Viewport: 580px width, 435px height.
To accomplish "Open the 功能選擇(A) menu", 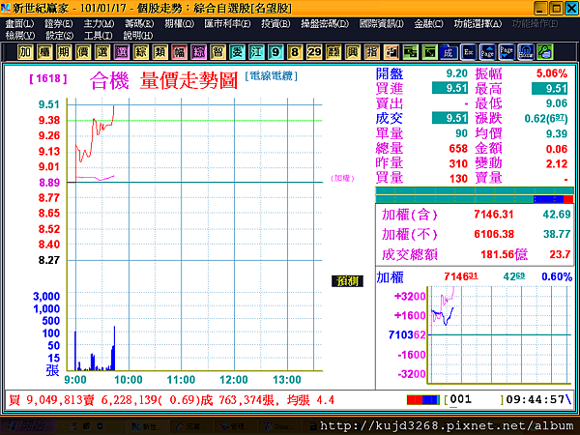I will click(x=478, y=24).
